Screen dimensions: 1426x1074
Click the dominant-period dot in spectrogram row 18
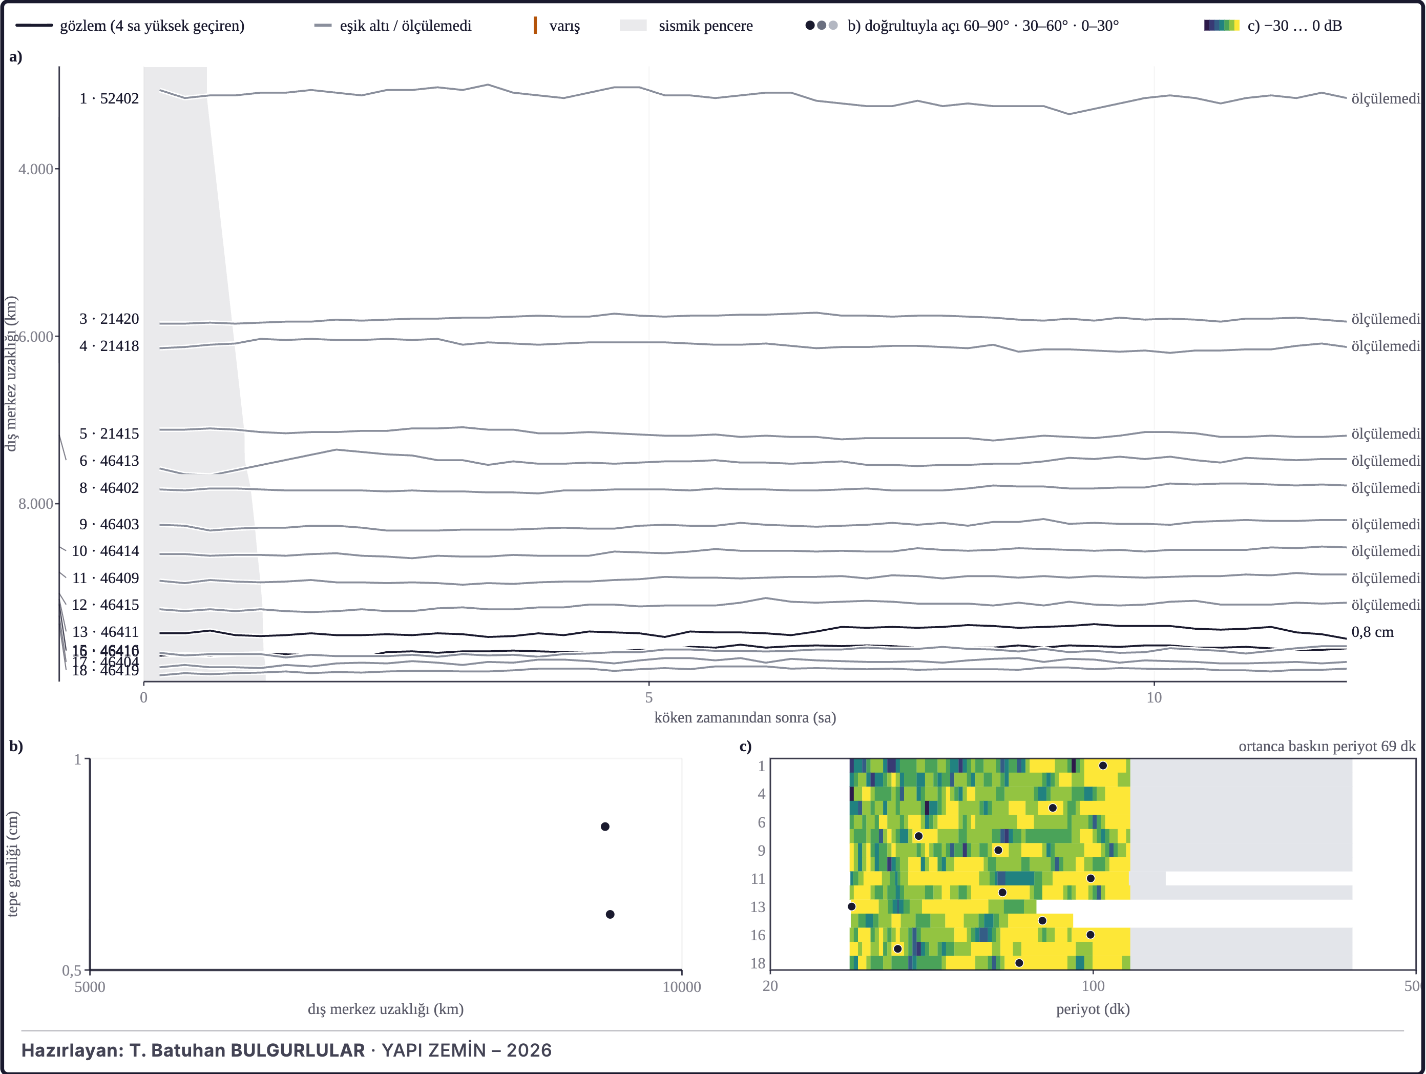(1019, 963)
